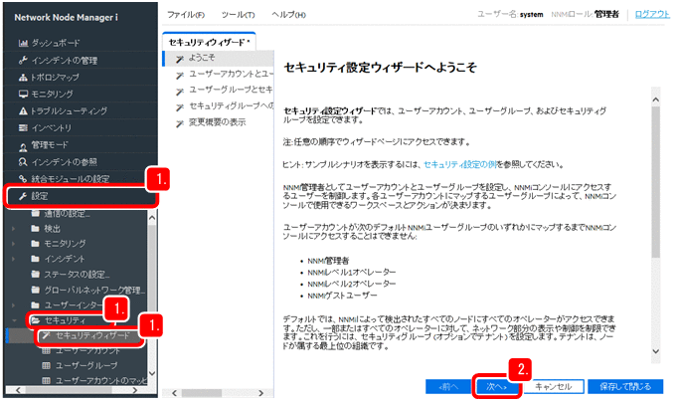Viewport: 679px width, 403px height.
Task: Select ユーザーグループ in the tree
Action: click(86, 365)
